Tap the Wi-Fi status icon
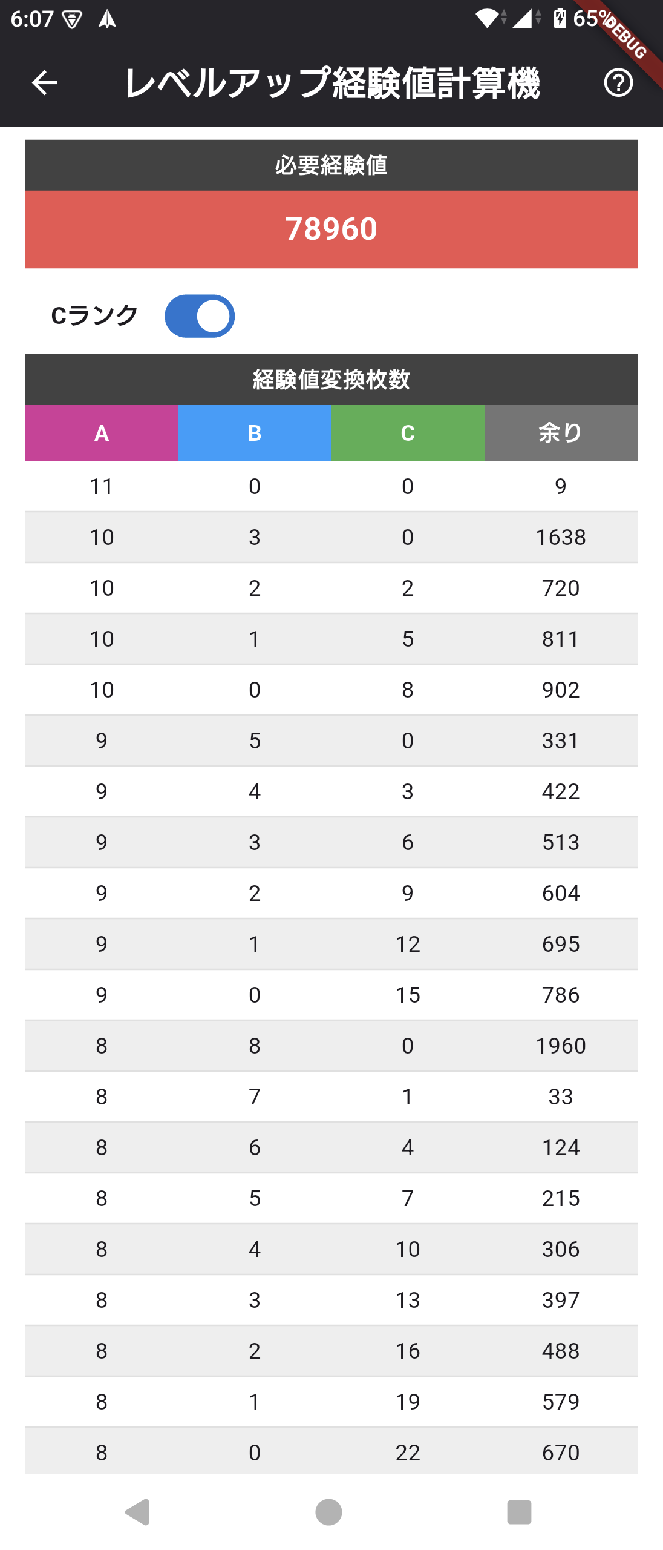 488,19
